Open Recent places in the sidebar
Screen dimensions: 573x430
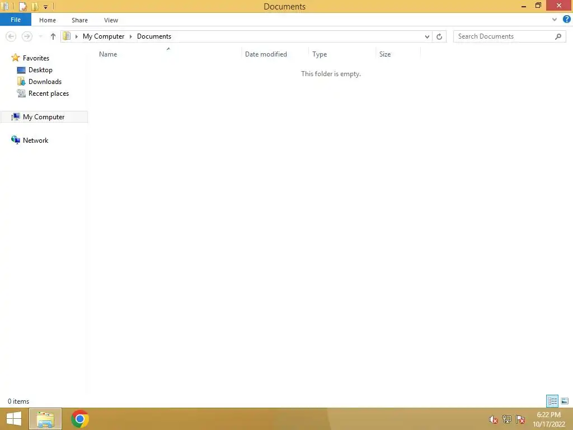point(49,94)
